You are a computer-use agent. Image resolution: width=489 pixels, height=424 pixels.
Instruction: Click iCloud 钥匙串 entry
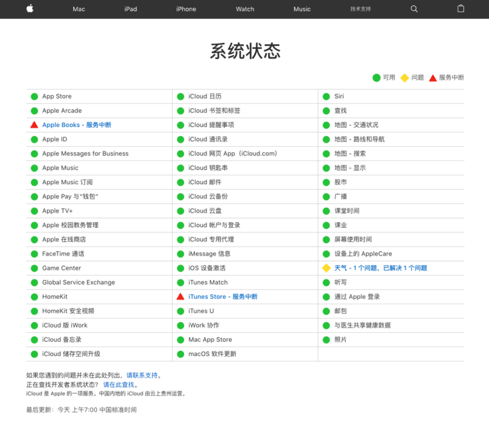pos(208,168)
